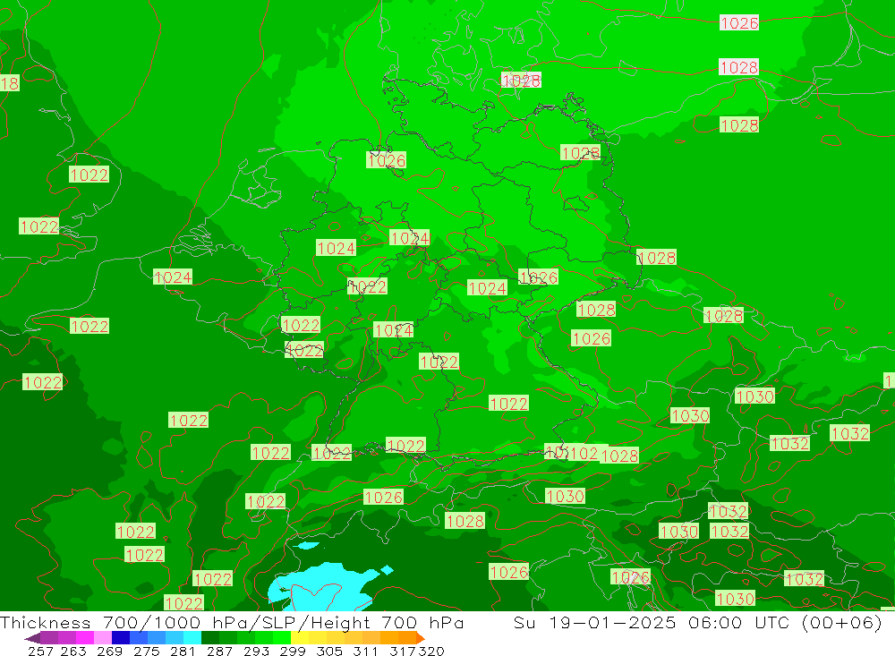Pick the light pink legend swatch
The image size is (895, 656).
coord(103,638)
